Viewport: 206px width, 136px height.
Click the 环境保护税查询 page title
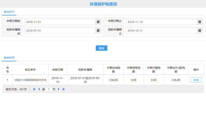click(x=103, y=4)
